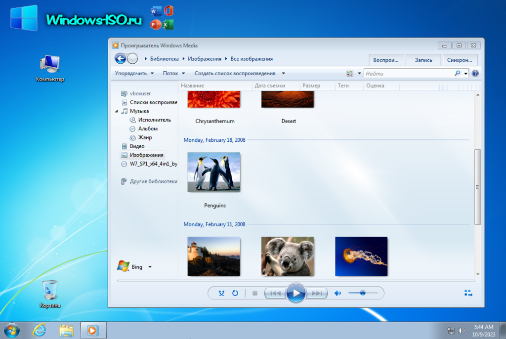
Task: Select the Корзина recycle bin icon
Action: pos(50,294)
